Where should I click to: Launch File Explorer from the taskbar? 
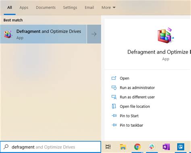[x=123, y=147]
